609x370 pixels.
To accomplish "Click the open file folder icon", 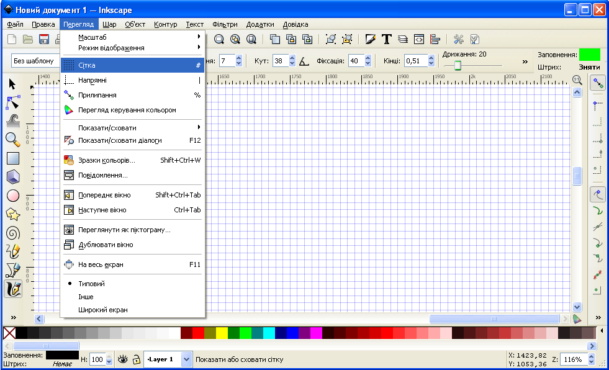I will point(27,39).
